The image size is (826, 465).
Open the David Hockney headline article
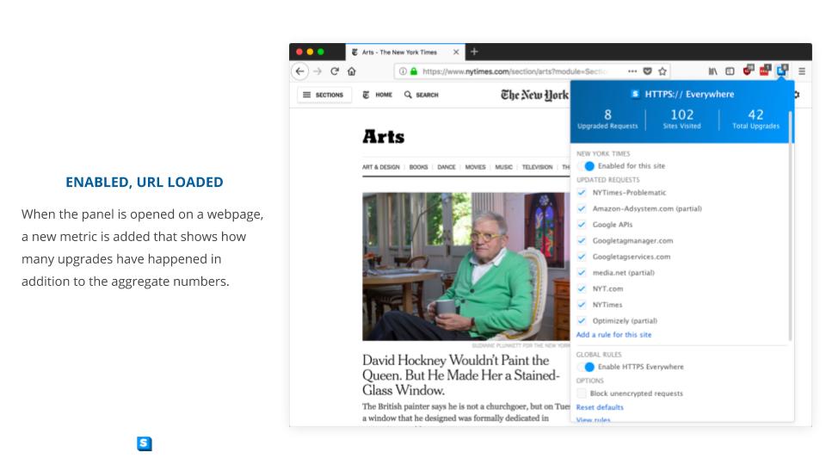(x=460, y=375)
